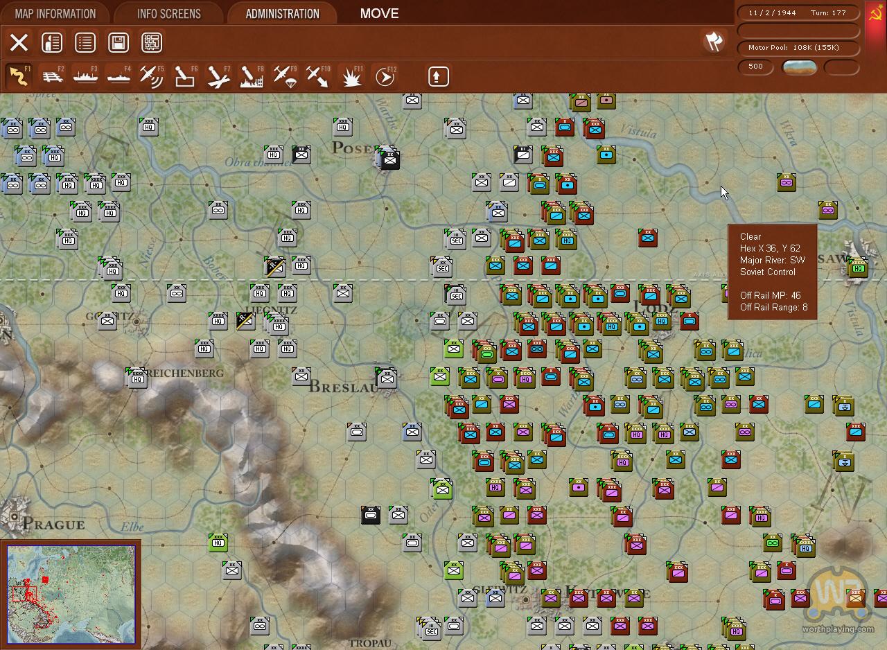Select the F1 Move mode icon
The width and height of the screenshot is (887, 650).
(x=19, y=76)
